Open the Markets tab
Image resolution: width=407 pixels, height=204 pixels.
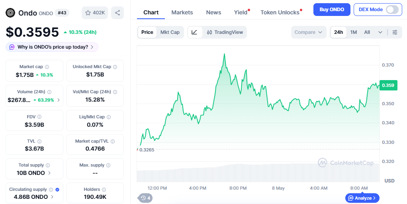click(182, 12)
